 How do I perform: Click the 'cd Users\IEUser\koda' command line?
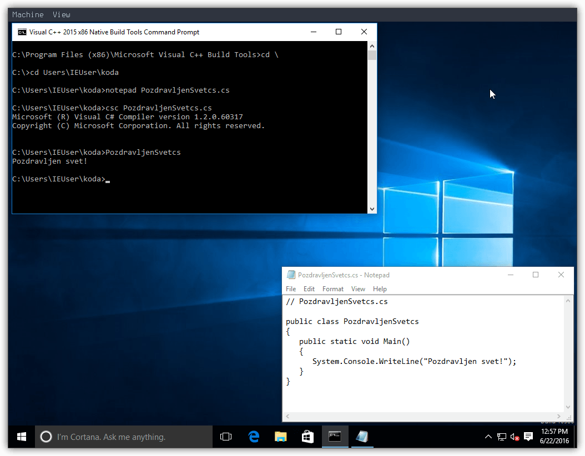pyautogui.click(x=65, y=72)
